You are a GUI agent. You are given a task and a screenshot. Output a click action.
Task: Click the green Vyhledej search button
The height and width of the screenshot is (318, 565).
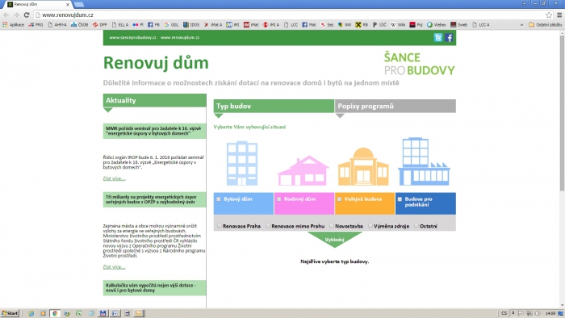pyautogui.click(x=334, y=240)
